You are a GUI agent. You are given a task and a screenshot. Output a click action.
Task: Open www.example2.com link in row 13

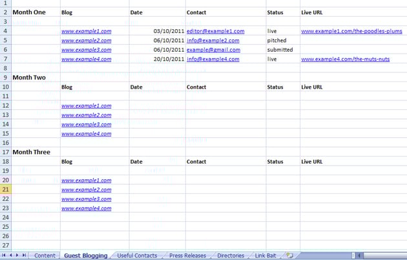click(87, 115)
